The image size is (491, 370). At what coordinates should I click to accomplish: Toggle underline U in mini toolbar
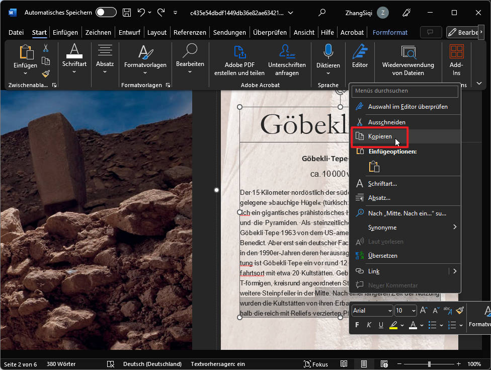click(381, 325)
